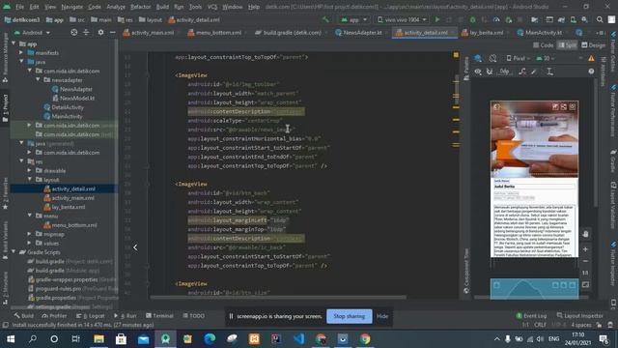Expand the manifests folder
This screenshot has height=348, width=618.
21,53
